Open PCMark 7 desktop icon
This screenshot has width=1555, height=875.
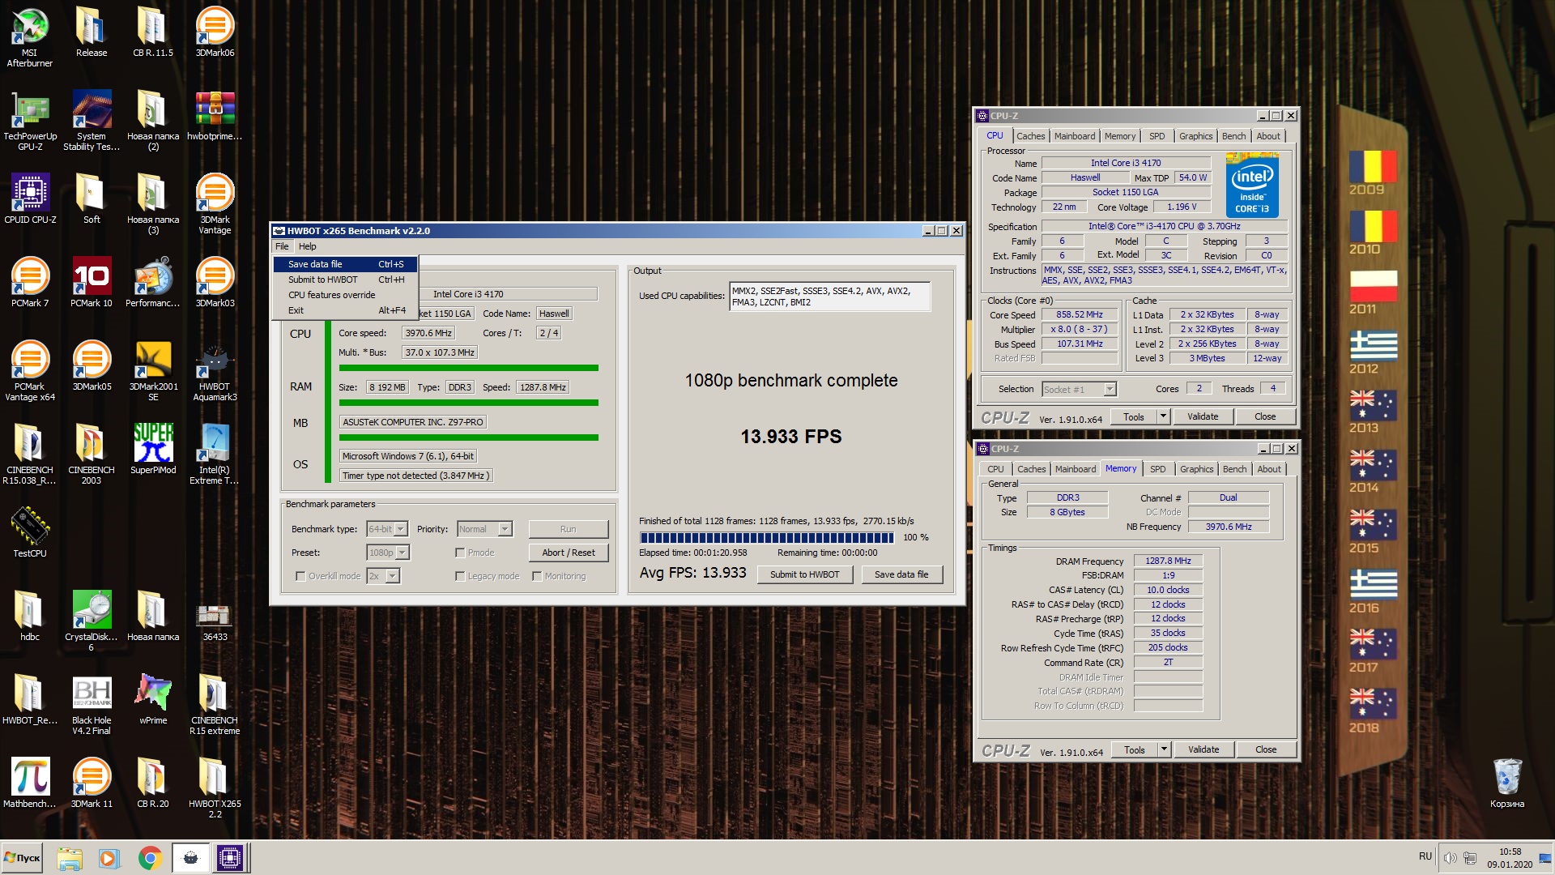(30, 281)
